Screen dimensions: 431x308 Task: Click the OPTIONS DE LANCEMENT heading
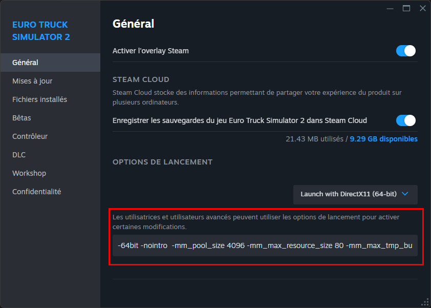162,162
